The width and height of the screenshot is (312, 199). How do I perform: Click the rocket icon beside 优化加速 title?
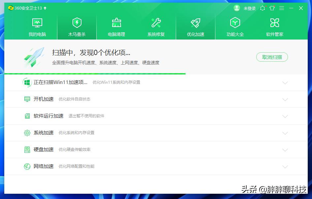pos(34,57)
